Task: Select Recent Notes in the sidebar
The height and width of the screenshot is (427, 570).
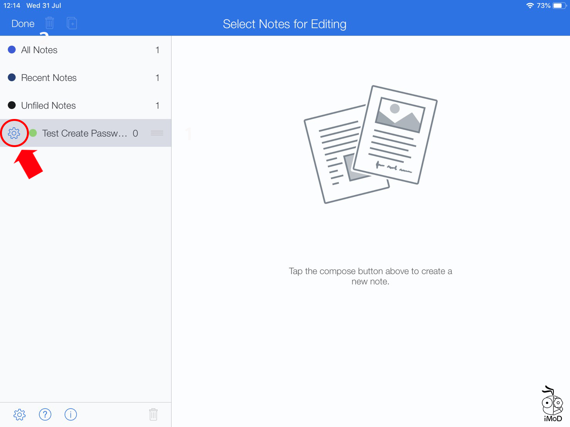Action: tap(49, 77)
